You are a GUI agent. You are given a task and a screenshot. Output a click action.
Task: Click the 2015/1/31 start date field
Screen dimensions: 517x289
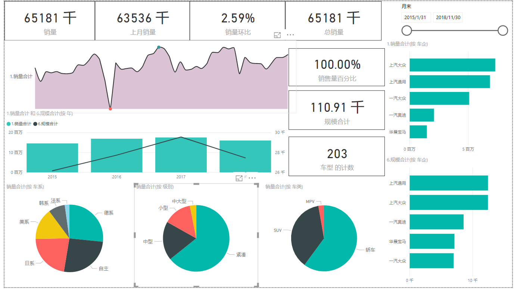click(416, 17)
